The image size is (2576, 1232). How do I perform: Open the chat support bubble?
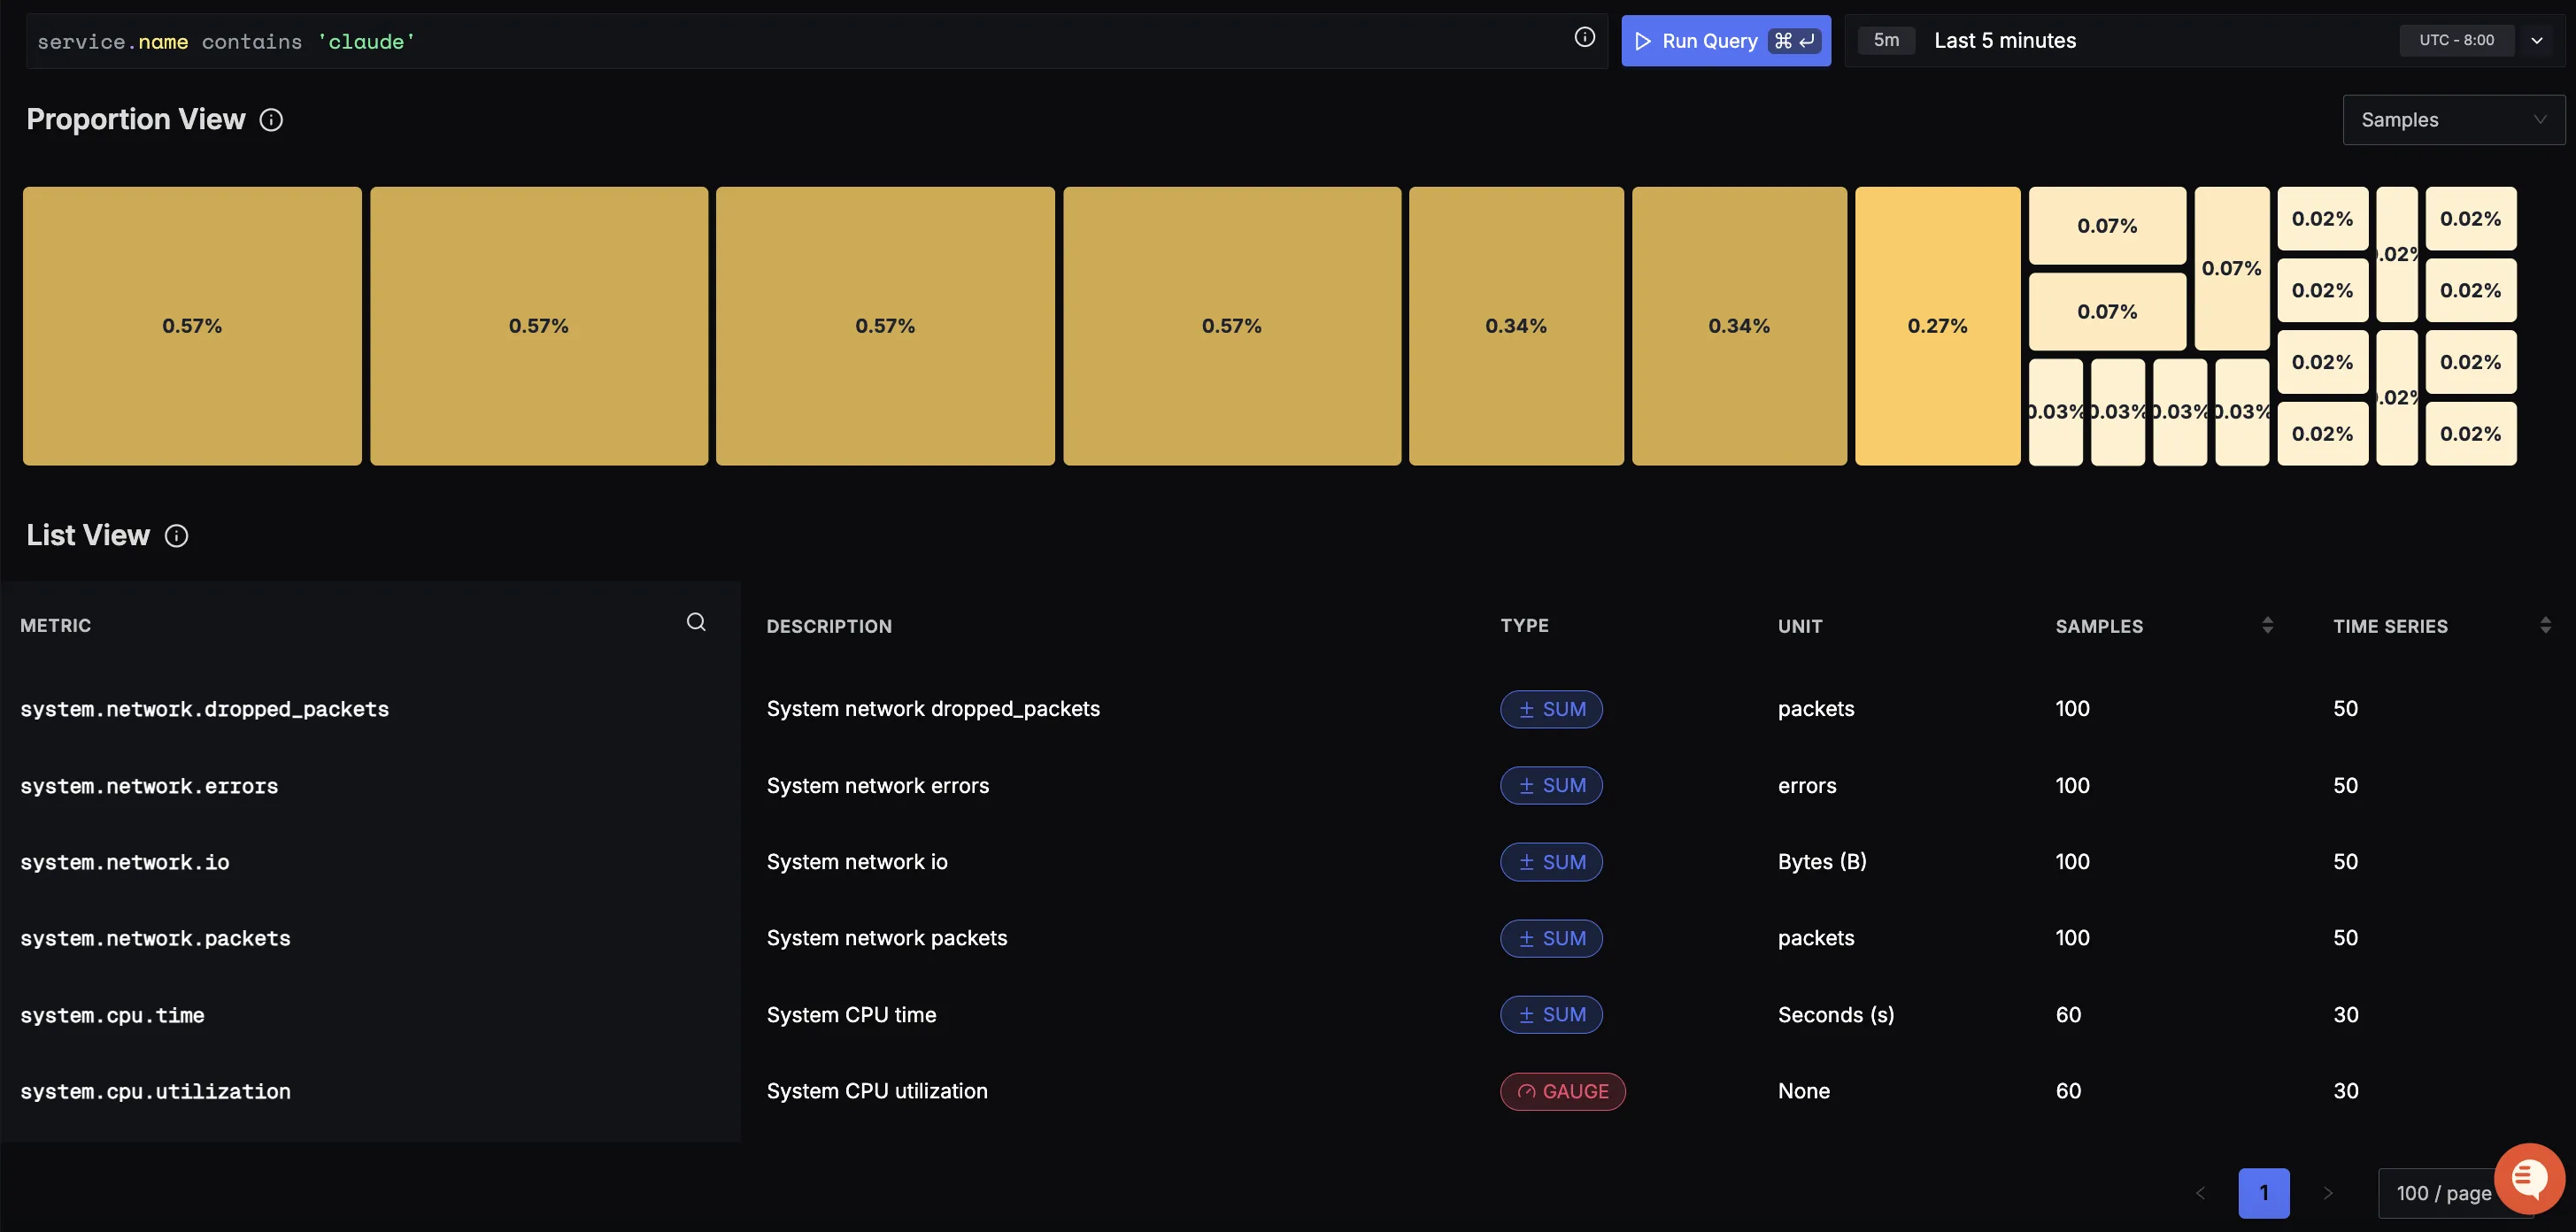tap(2528, 1178)
